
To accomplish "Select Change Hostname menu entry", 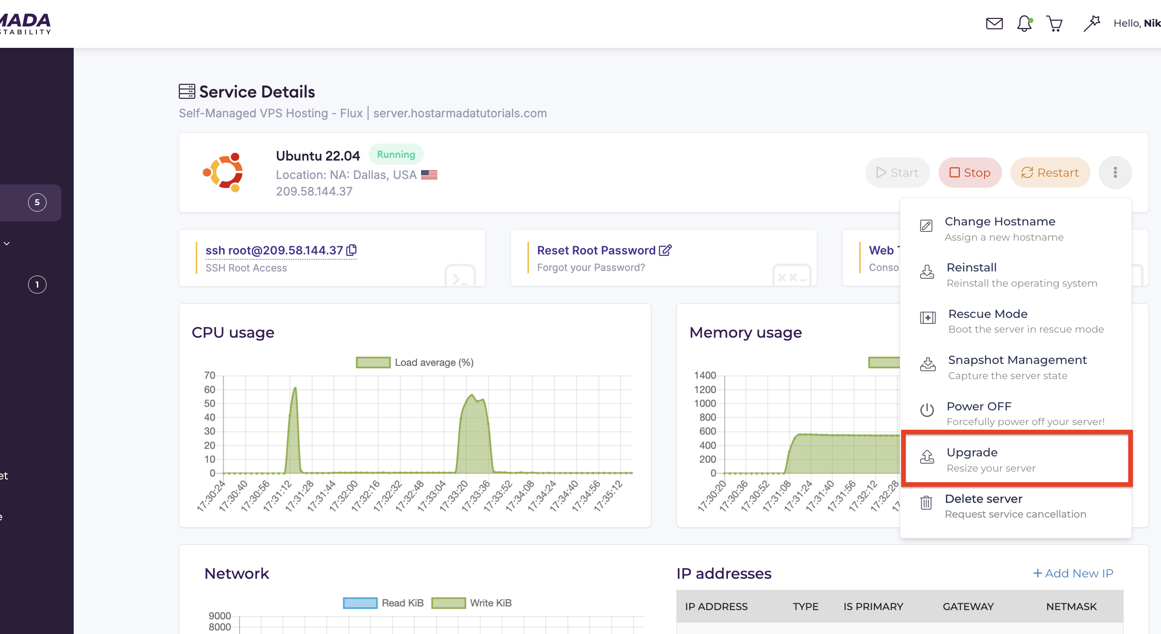I will coord(1015,229).
